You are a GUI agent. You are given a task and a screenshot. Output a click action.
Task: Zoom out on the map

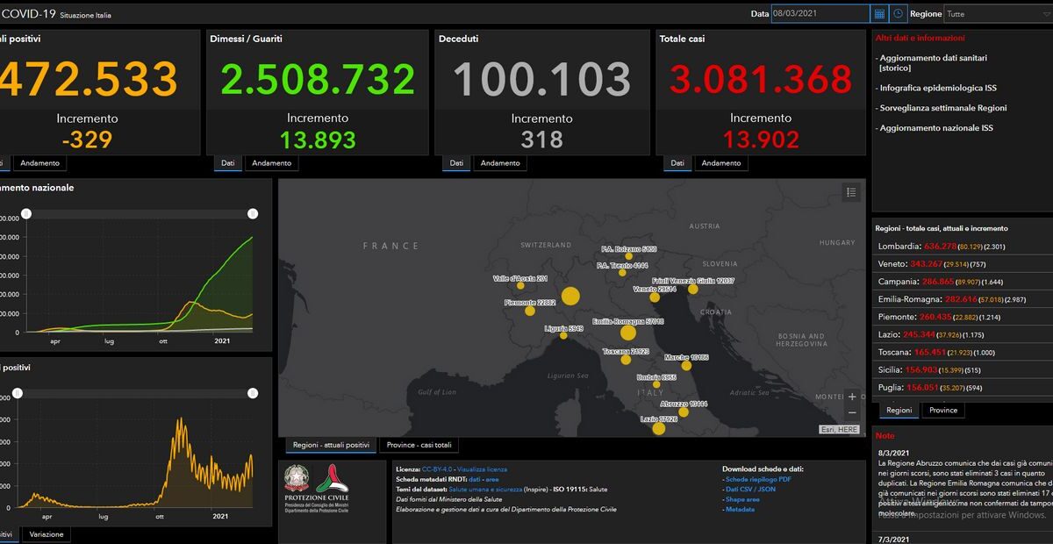(851, 412)
